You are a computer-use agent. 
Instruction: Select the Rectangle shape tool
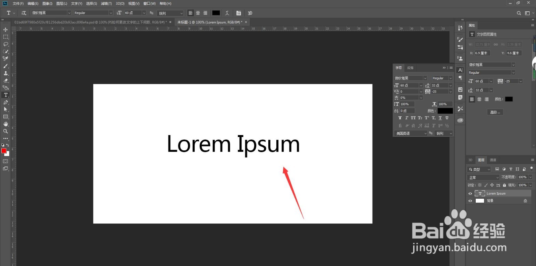click(x=5, y=117)
